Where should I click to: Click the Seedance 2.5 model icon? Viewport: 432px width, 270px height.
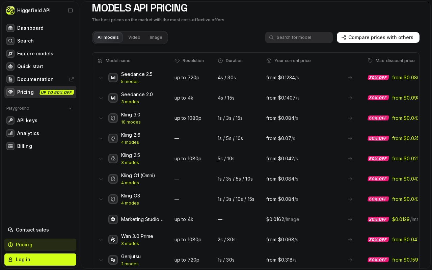tap(113, 78)
